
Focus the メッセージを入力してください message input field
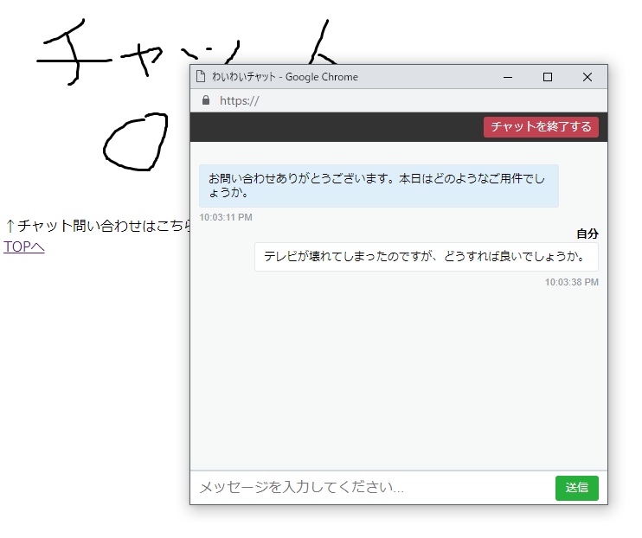pos(373,488)
